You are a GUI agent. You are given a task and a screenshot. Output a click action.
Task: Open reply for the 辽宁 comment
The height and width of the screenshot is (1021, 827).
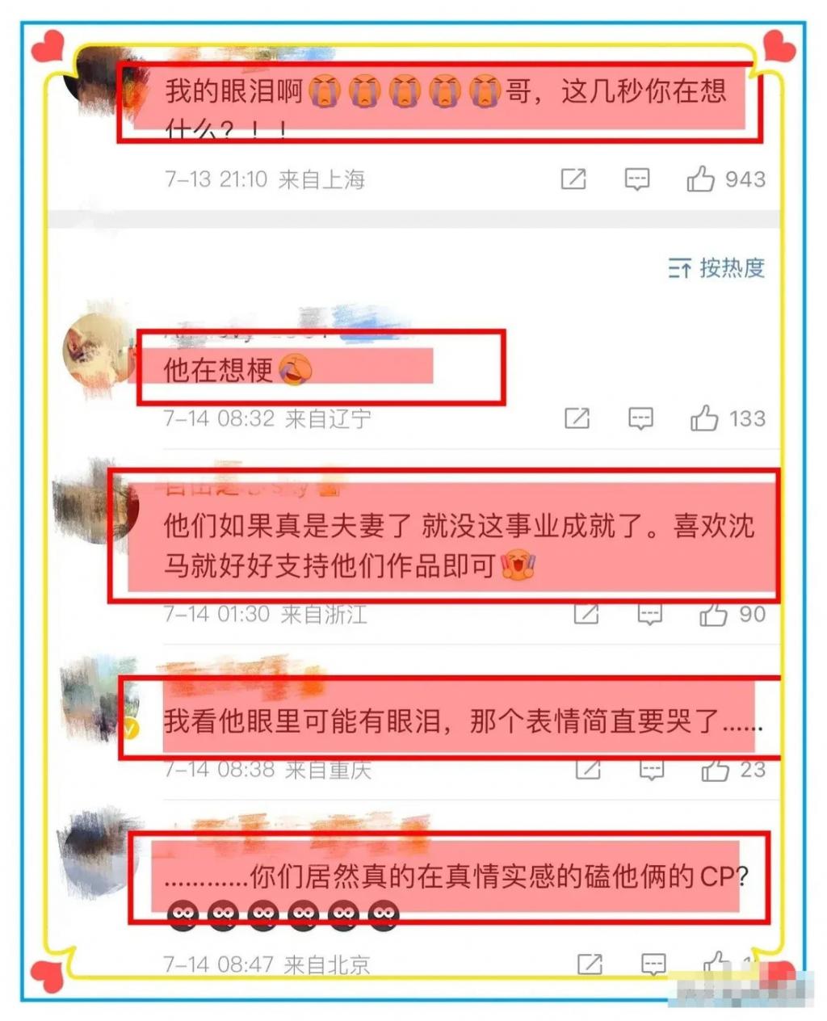click(x=640, y=418)
